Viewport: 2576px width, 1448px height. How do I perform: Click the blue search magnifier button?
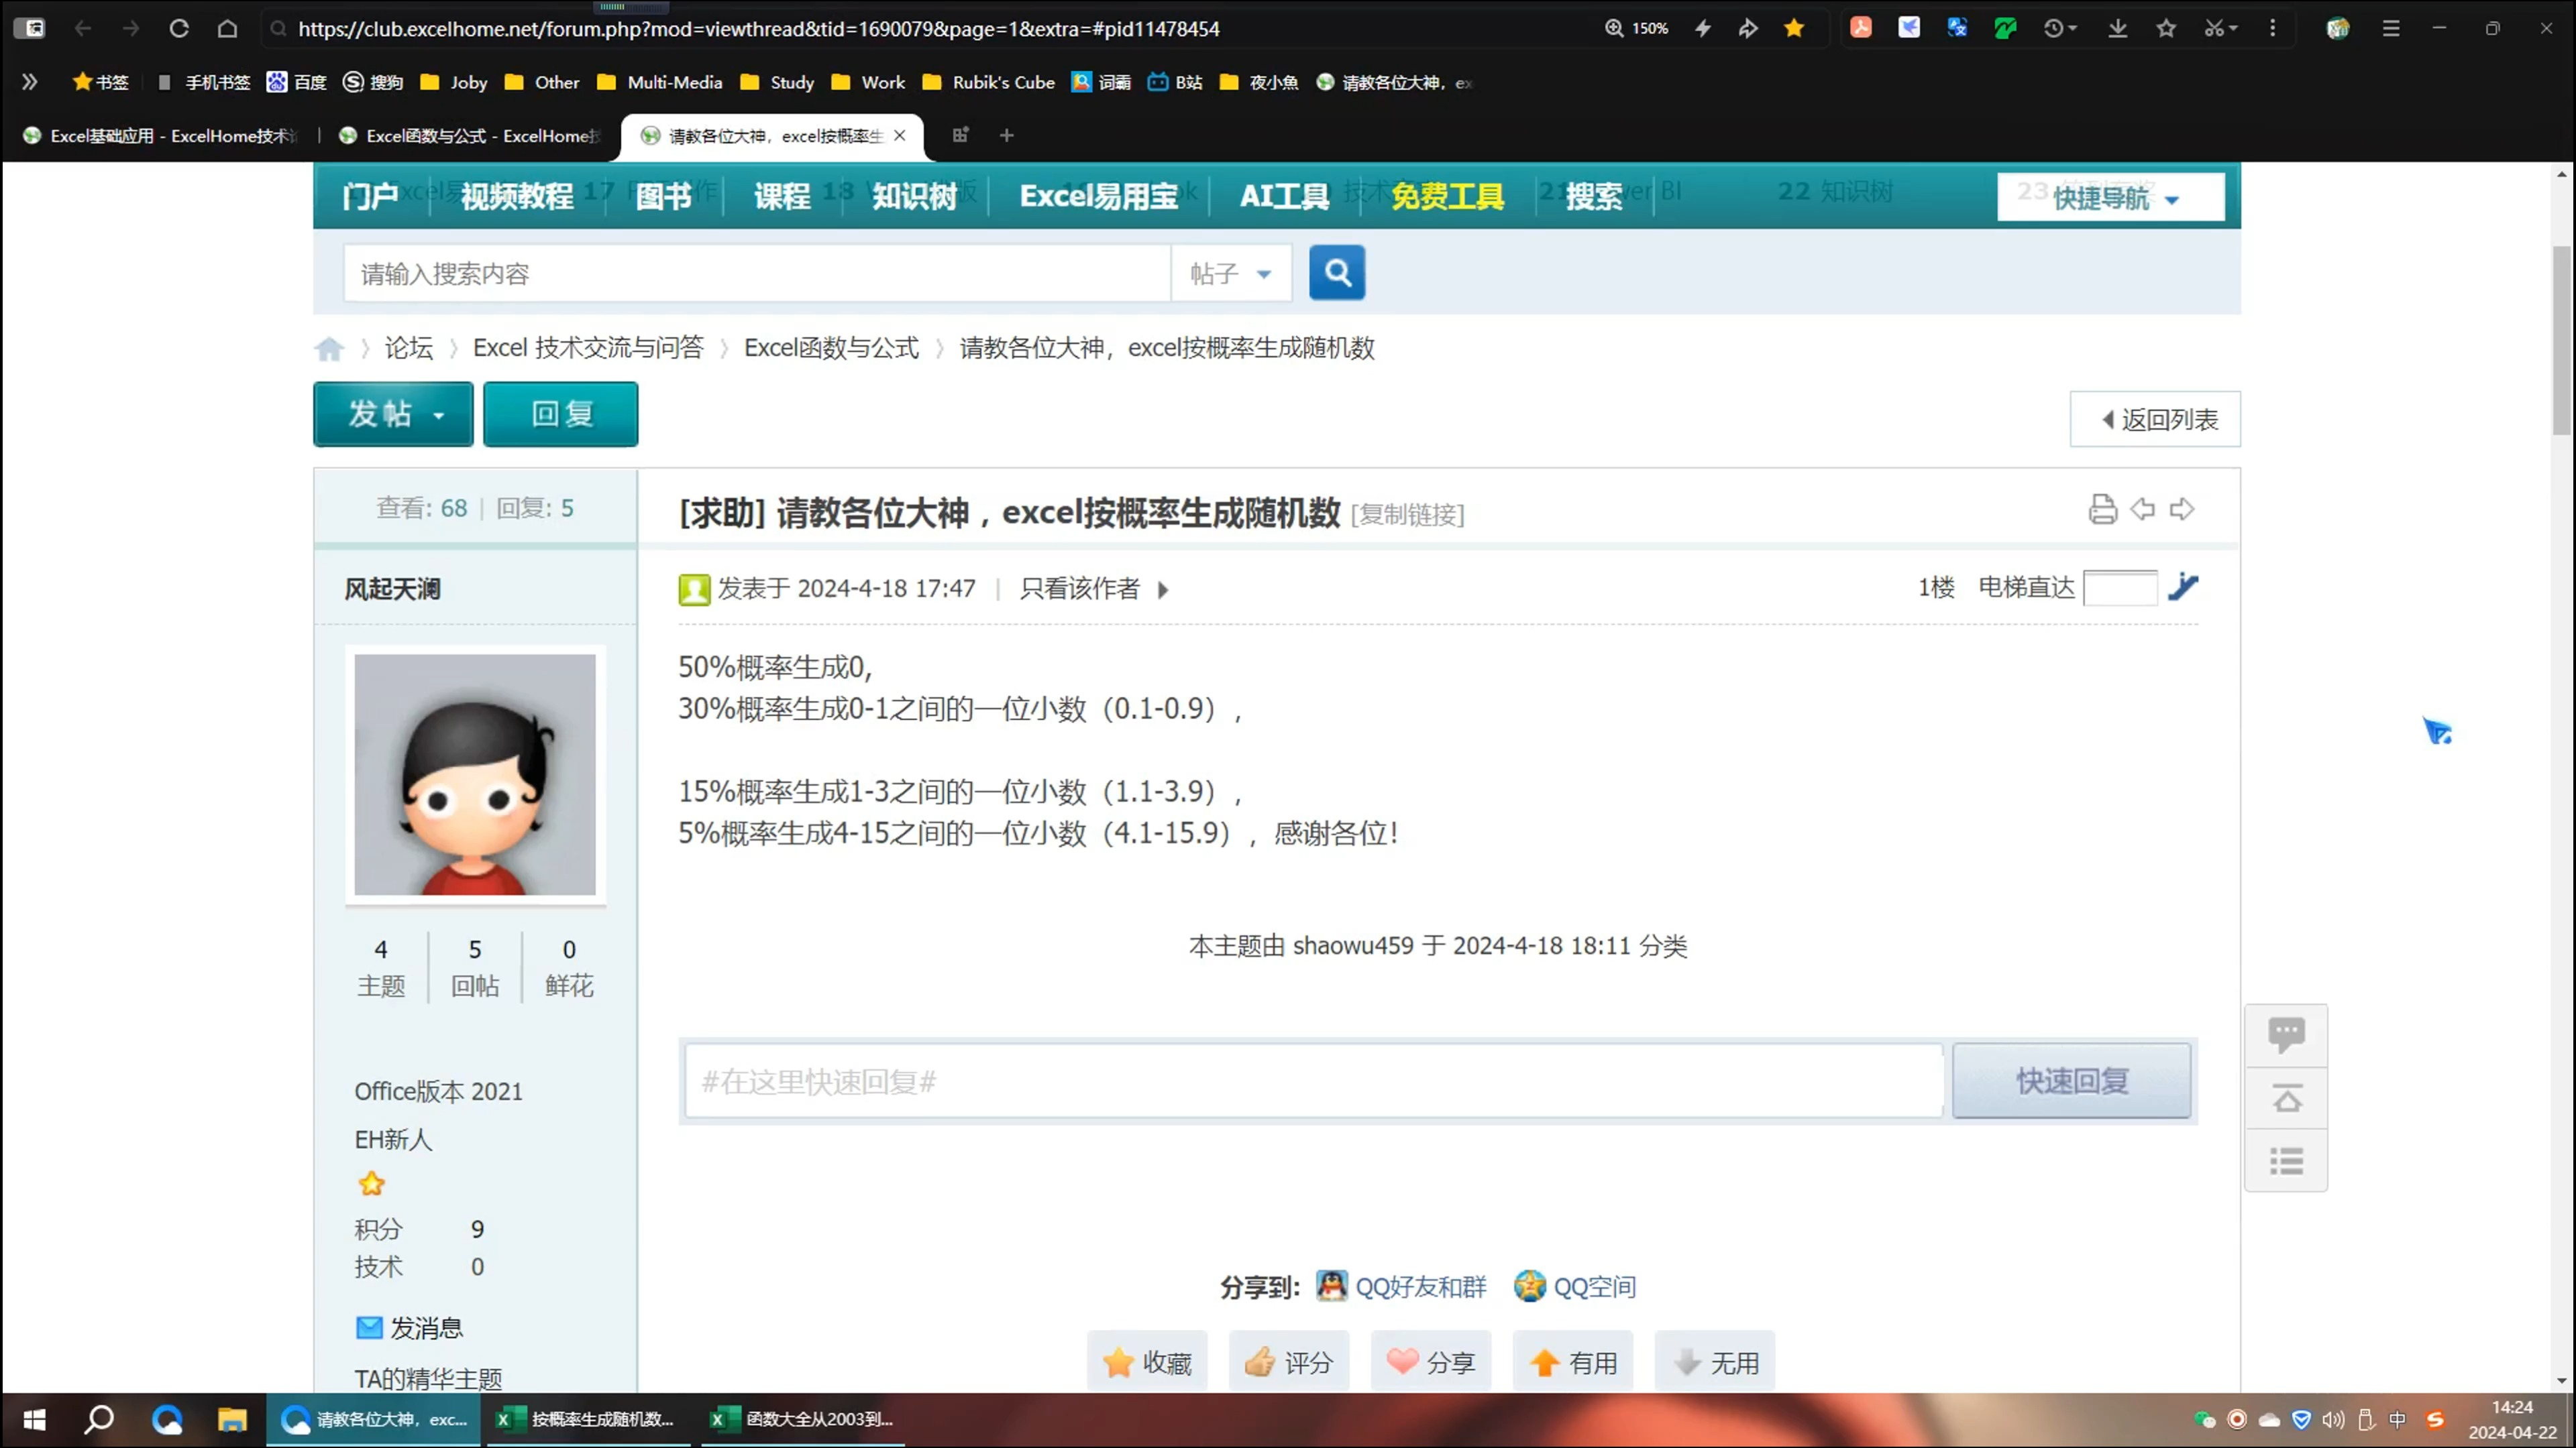point(1336,271)
